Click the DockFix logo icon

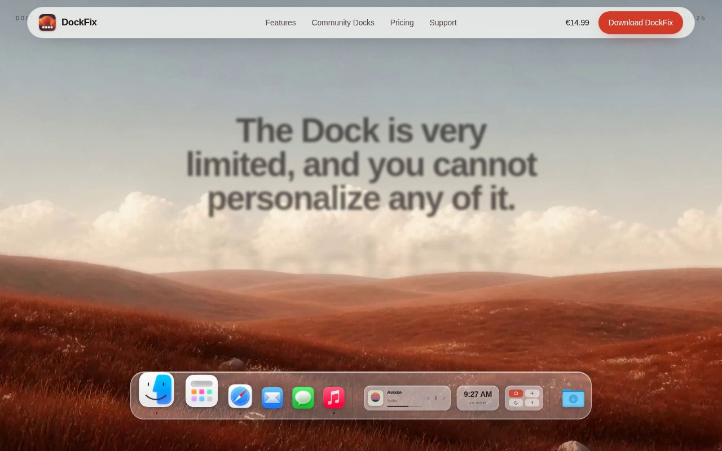click(47, 23)
